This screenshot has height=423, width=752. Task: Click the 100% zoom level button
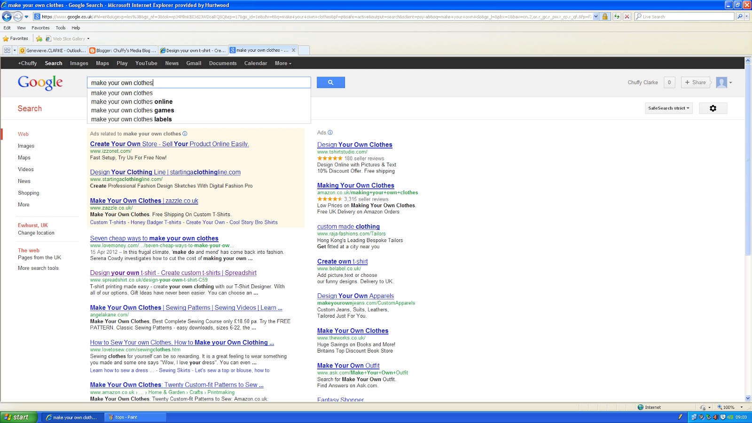click(726, 407)
